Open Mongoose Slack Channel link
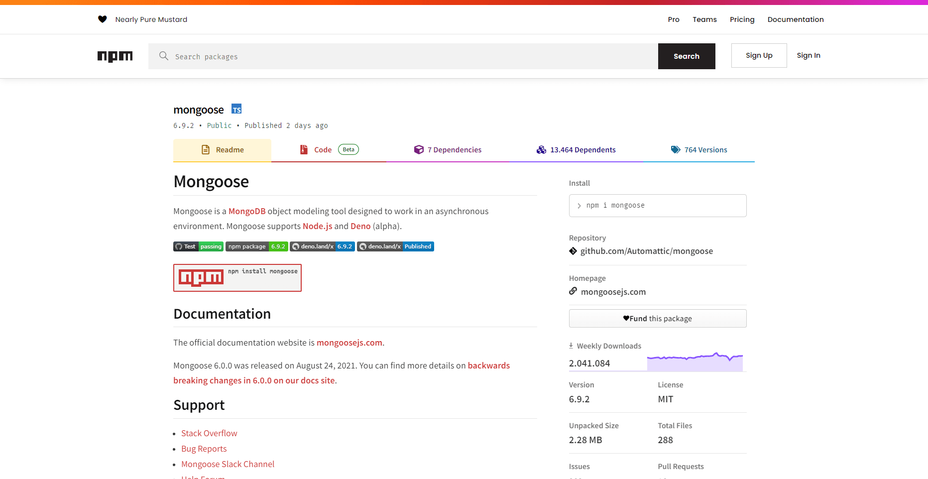The height and width of the screenshot is (479, 928). click(228, 464)
